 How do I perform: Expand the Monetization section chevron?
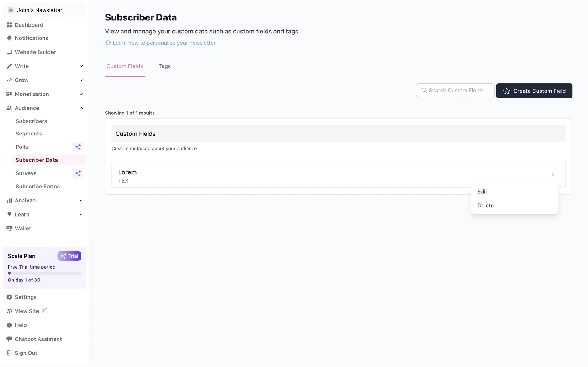(81, 94)
